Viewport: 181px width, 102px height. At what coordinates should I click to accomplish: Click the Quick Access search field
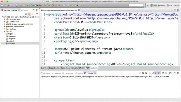(x=136, y=5)
